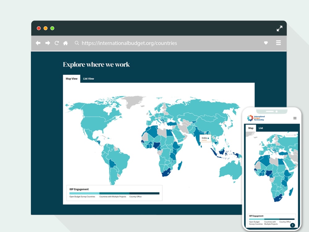Select South Africa on the phone map
Screen dimensions: 309x232
point(278,198)
